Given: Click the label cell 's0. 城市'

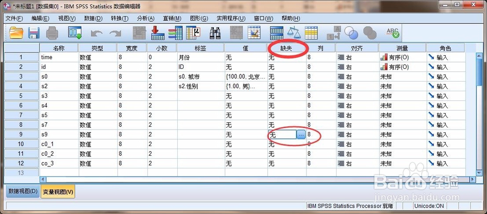Looking at the screenshot, I should (x=200, y=77).
